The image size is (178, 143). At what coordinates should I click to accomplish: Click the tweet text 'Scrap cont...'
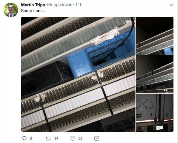pyautogui.click(x=33, y=11)
